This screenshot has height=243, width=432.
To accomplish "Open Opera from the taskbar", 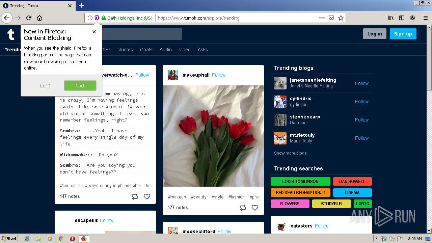I will pyautogui.click(x=72, y=239).
